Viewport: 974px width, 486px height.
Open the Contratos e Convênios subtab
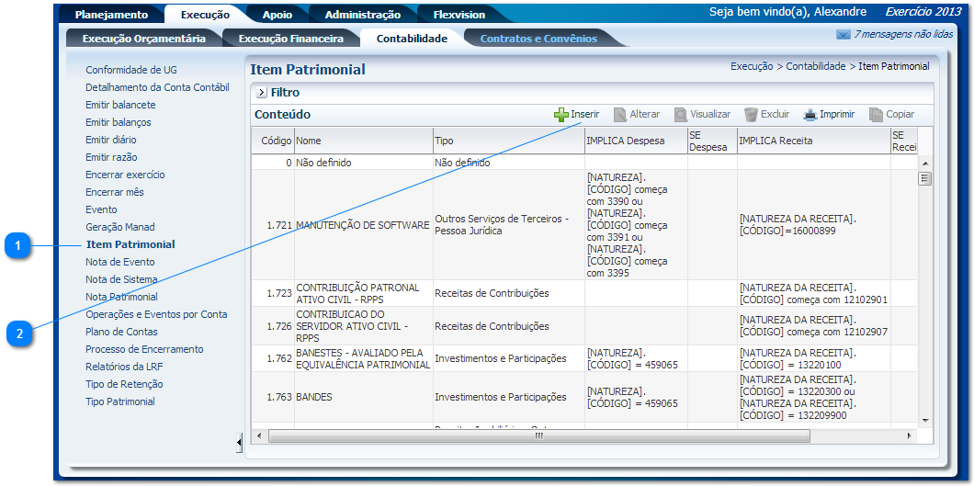[x=538, y=39]
